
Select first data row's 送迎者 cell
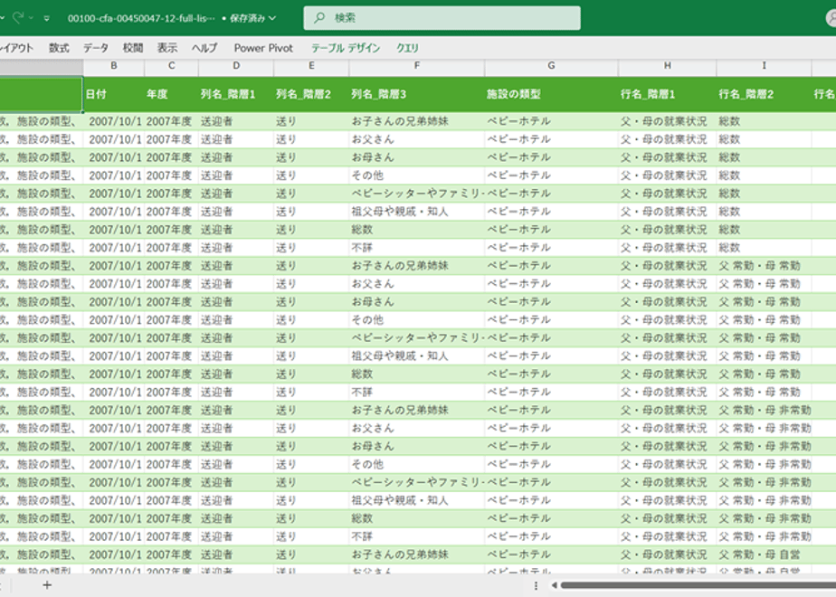coord(236,121)
